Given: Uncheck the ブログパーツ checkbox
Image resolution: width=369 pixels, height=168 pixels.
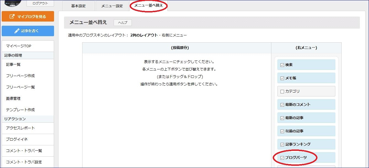Looking at the screenshot, I should click(282, 158).
